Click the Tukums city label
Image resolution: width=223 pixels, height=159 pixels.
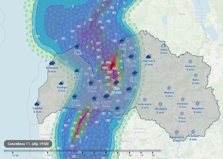point(92,87)
